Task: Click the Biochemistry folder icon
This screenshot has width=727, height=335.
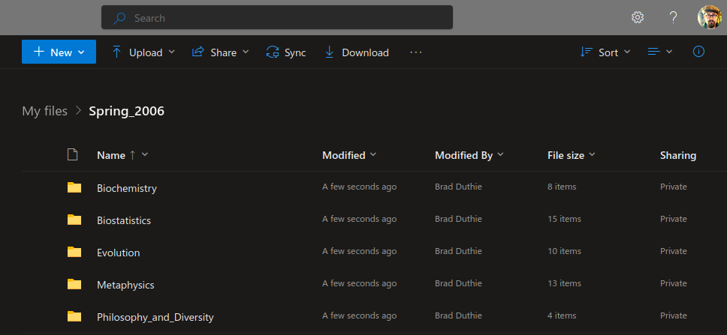Action: coord(74,187)
